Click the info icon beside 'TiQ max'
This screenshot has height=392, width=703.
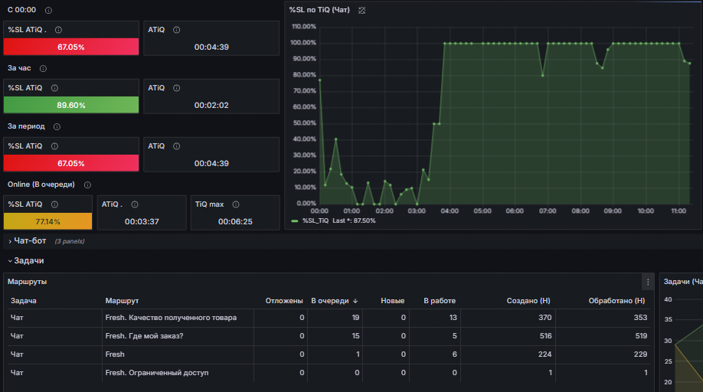point(236,204)
